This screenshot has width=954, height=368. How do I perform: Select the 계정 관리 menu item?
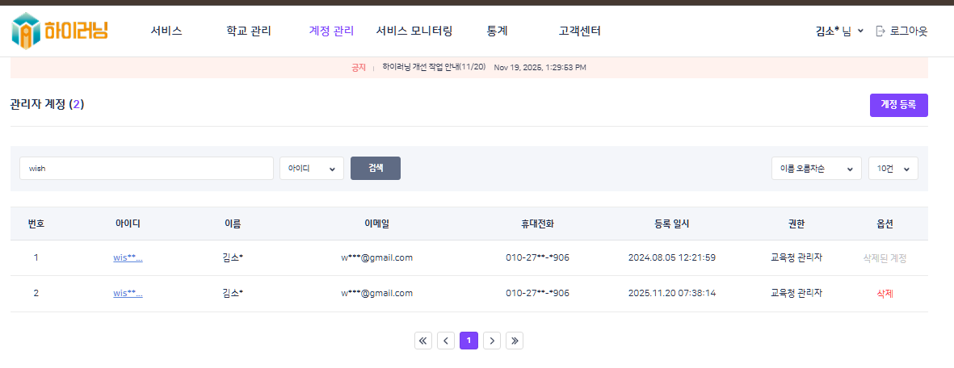[331, 31]
